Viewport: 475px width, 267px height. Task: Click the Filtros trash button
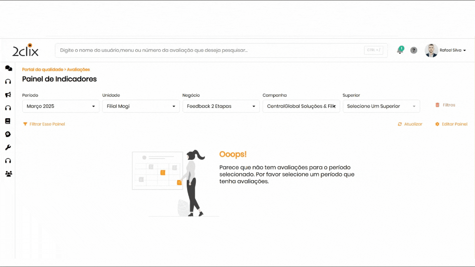(445, 105)
